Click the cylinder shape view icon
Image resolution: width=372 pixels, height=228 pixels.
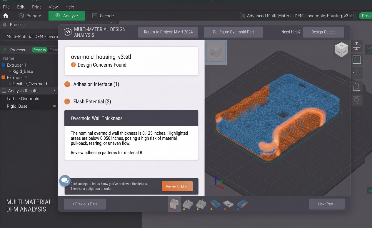click(x=356, y=60)
